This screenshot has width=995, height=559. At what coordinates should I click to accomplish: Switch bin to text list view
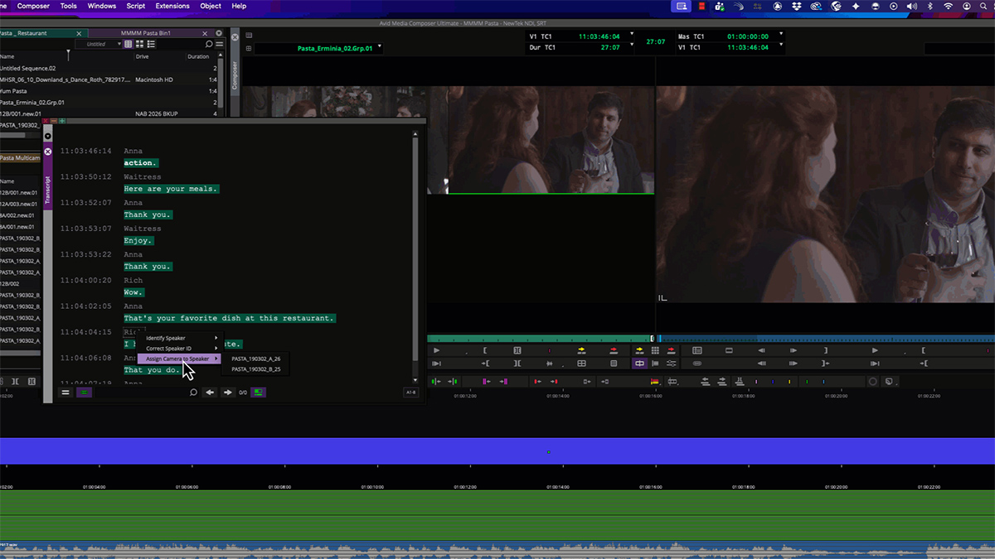coord(129,44)
